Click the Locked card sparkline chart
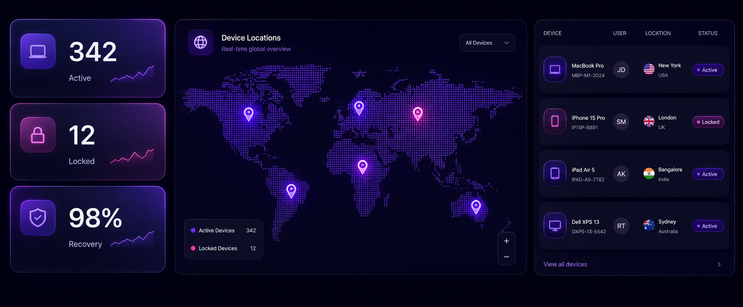Image resolution: width=743 pixels, height=307 pixels. 132,156
